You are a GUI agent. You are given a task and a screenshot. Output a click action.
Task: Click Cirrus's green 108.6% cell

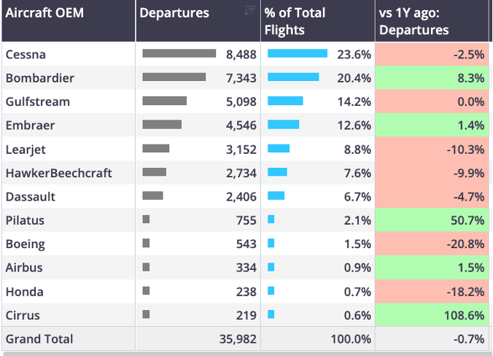(x=431, y=315)
